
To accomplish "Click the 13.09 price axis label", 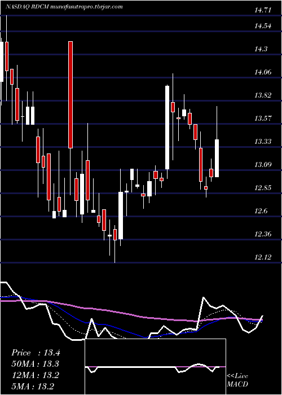I will [263, 165].
